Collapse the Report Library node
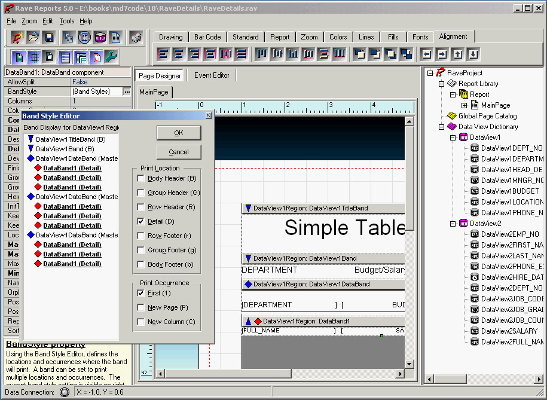Viewport: 547px width, 400px height. [442, 84]
